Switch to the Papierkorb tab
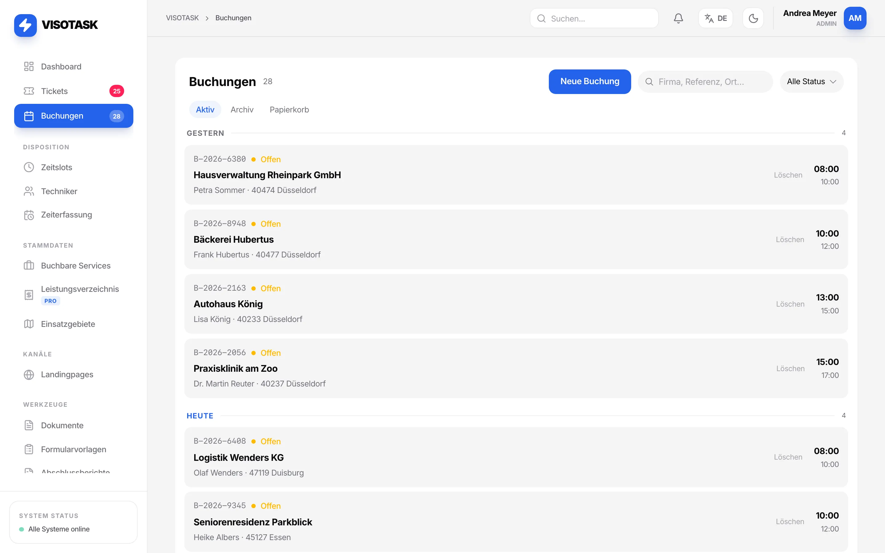 tap(289, 110)
